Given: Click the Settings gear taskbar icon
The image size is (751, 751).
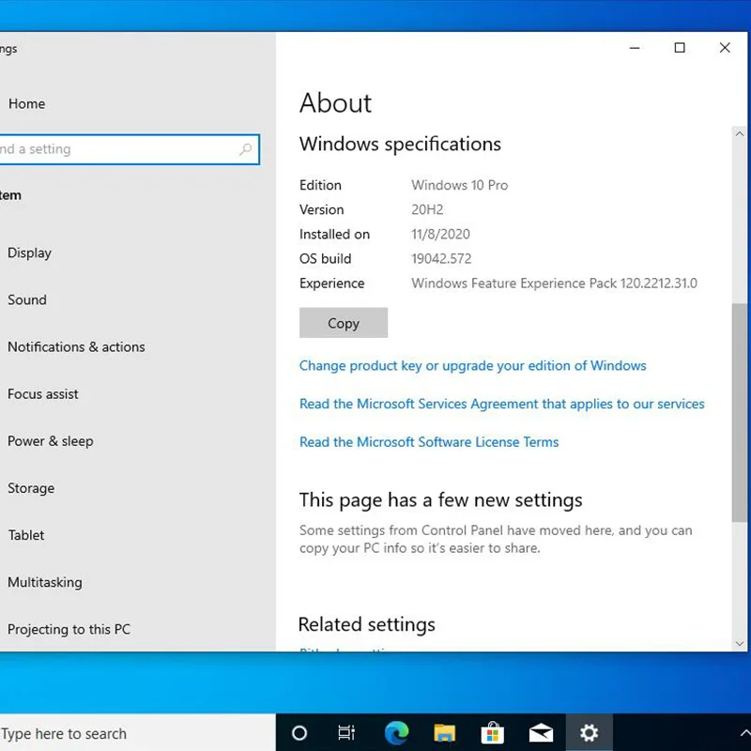Looking at the screenshot, I should point(589,733).
